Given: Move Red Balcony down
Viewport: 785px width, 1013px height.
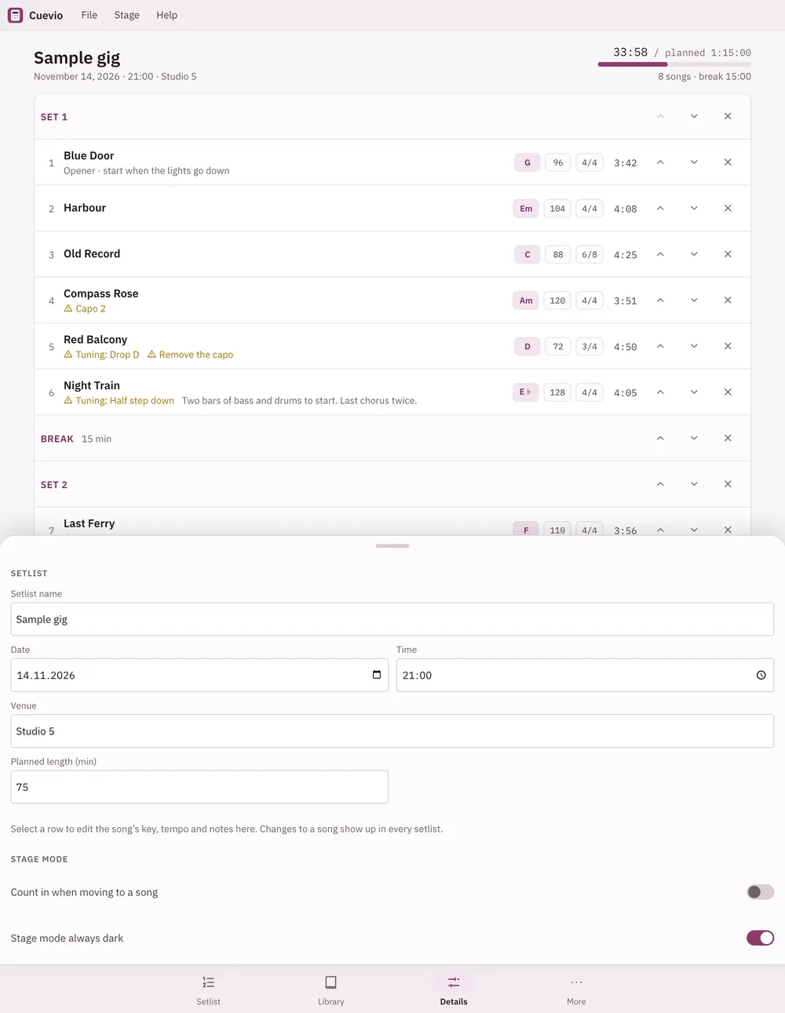Looking at the screenshot, I should coord(694,346).
